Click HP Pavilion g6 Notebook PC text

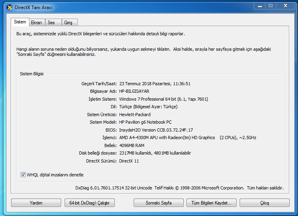point(145,122)
